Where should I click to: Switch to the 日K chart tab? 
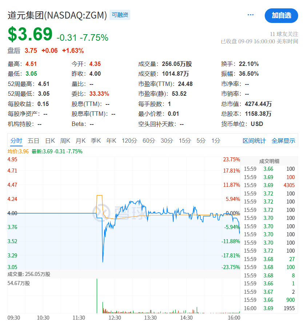(50, 141)
